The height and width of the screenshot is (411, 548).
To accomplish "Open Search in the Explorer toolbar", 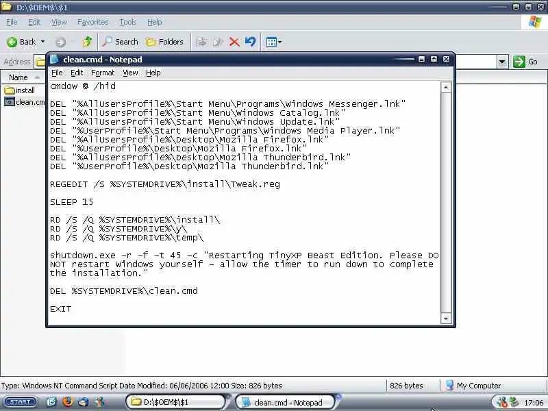I will (x=121, y=42).
